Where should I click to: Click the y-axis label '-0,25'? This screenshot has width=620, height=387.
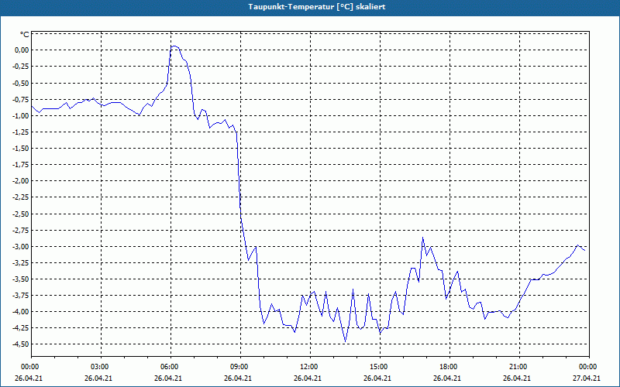(21, 67)
